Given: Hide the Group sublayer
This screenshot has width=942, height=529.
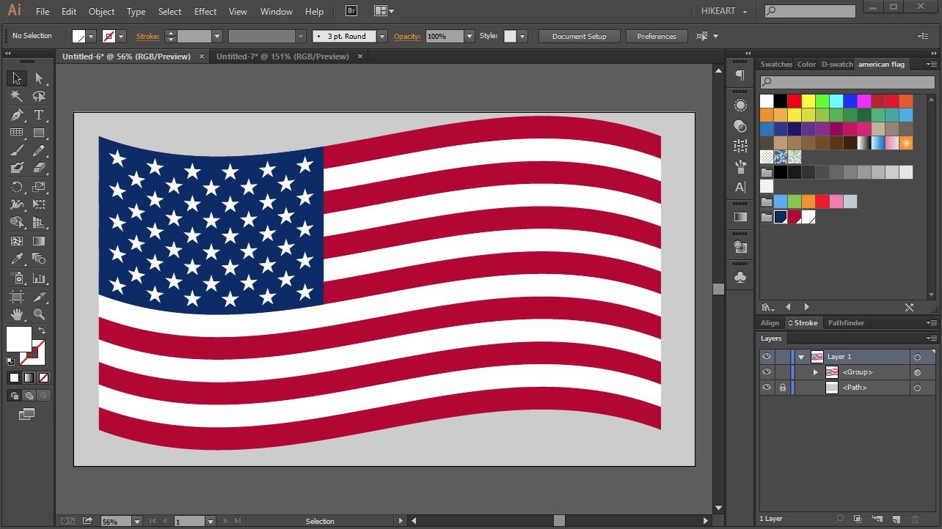Looking at the screenshot, I should click(767, 372).
